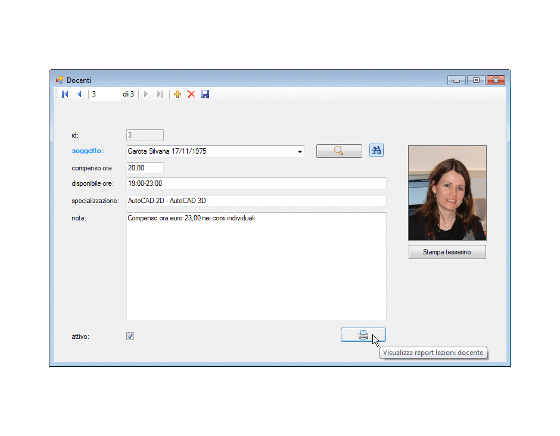Untick the attivo checkbox
Image resolution: width=560 pixels, height=436 pixels.
point(130,337)
